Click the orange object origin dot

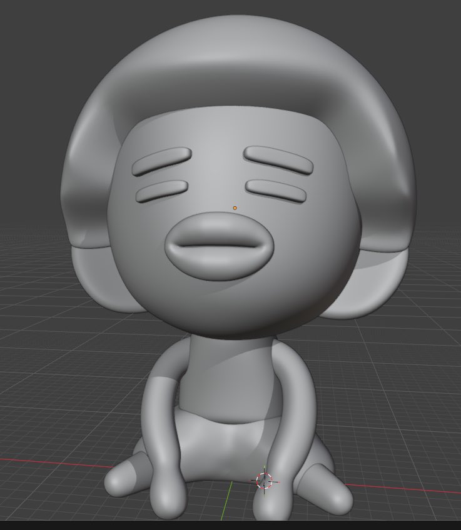(x=235, y=208)
